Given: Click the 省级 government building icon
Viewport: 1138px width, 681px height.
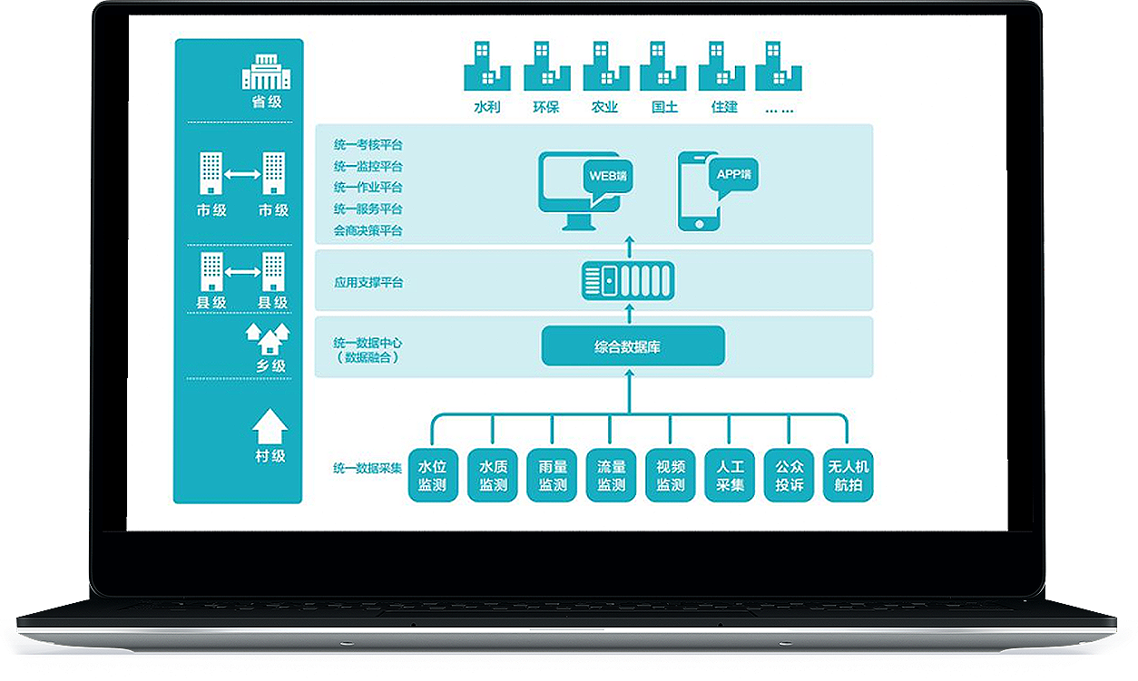Looking at the screenshot, I should (x=266, y=72).
